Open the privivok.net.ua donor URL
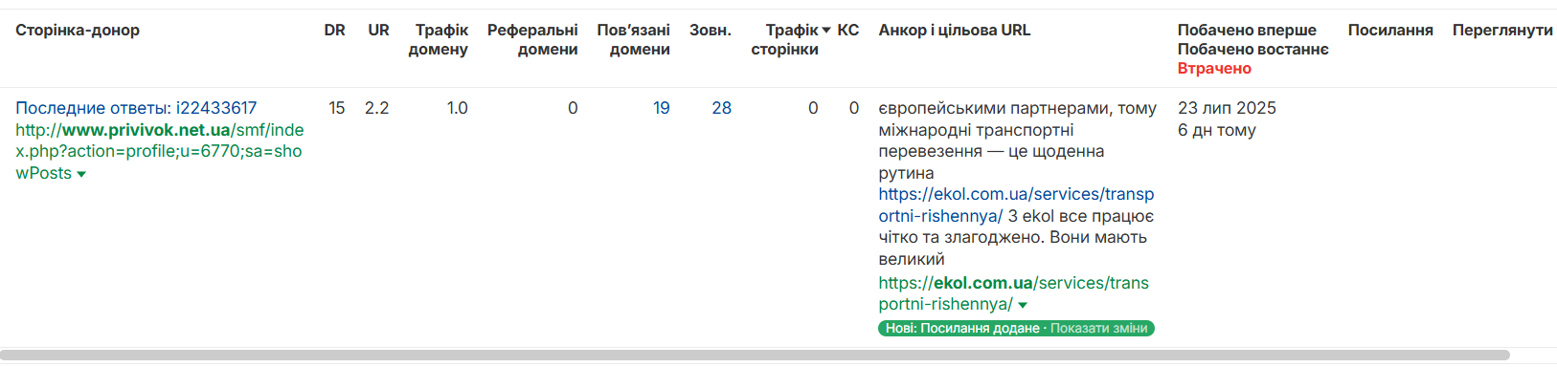 click(x=159, y=151)
